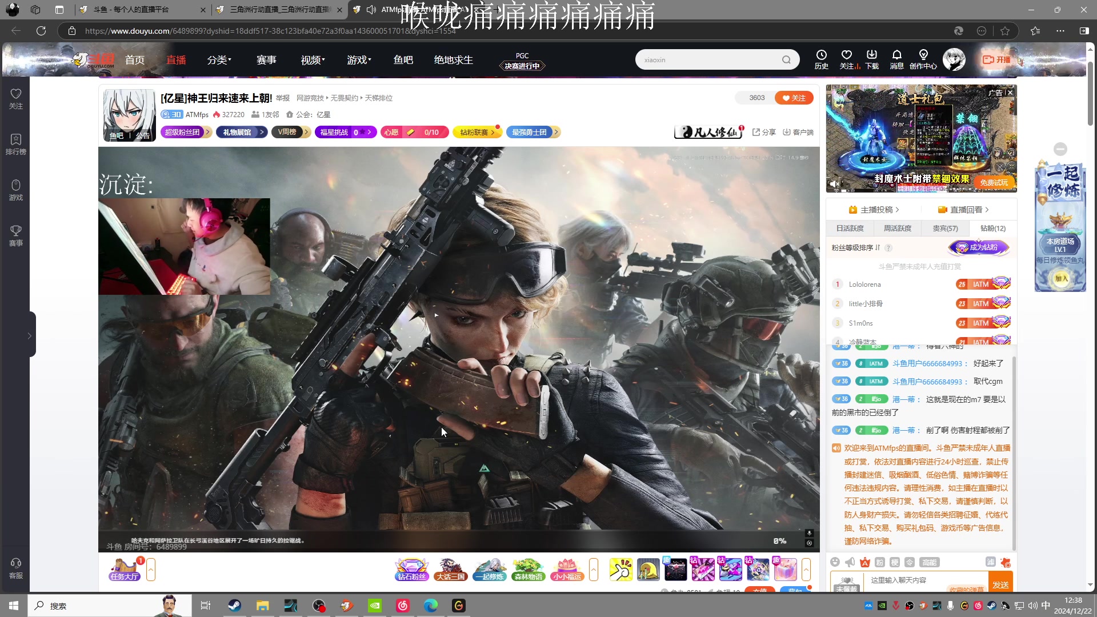Open the 消息 bell notifications

(897, 59)
